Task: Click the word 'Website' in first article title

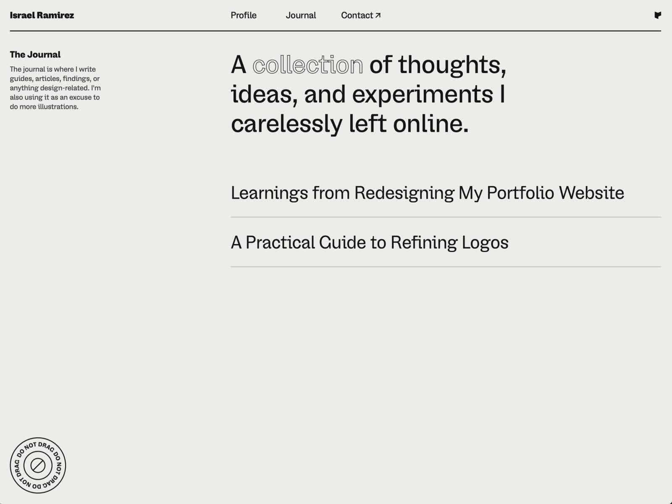Action: click(x=591, y=193)
